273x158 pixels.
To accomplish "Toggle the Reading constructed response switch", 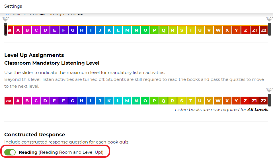I will tap(10, 152).
